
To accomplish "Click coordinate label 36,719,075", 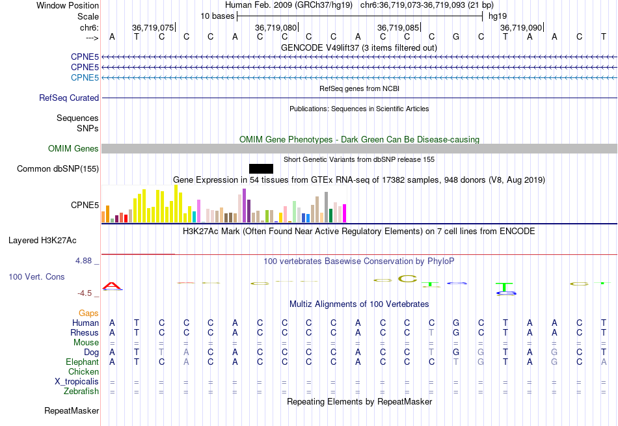I will [x=152, y=27].
